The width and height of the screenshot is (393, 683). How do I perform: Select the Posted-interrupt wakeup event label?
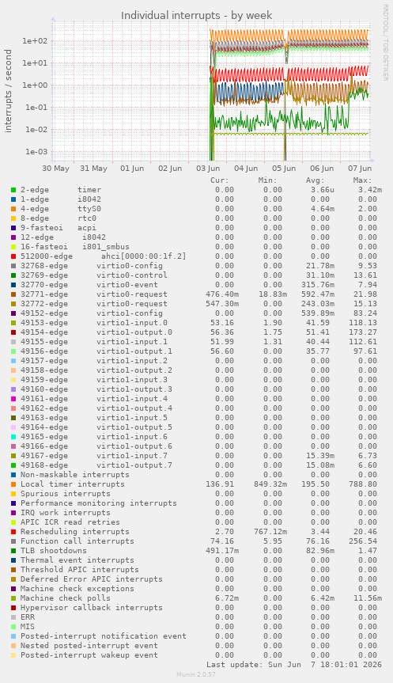click(x=89, y=655)
